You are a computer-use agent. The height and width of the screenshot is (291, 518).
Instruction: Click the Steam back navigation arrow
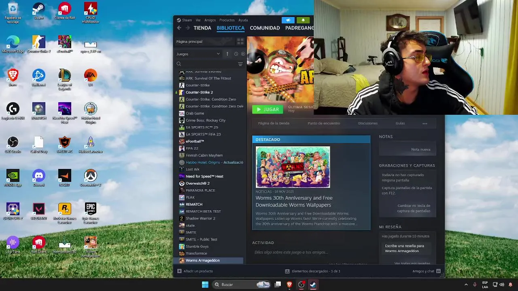pyautogui.click(x=179, y=28)
